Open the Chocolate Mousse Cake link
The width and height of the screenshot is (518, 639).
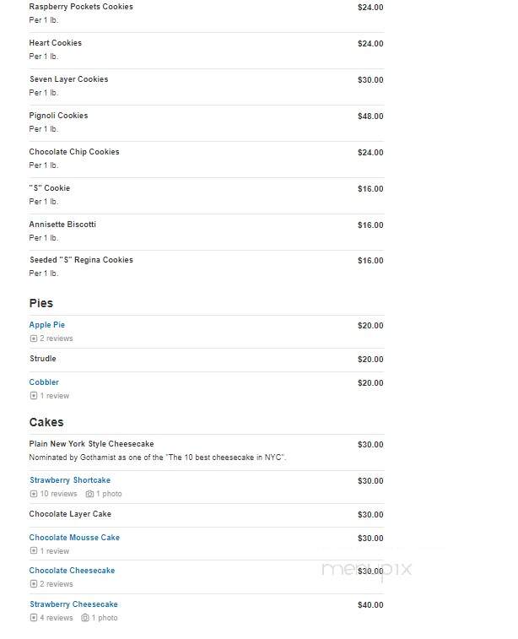tap(74, 538)
